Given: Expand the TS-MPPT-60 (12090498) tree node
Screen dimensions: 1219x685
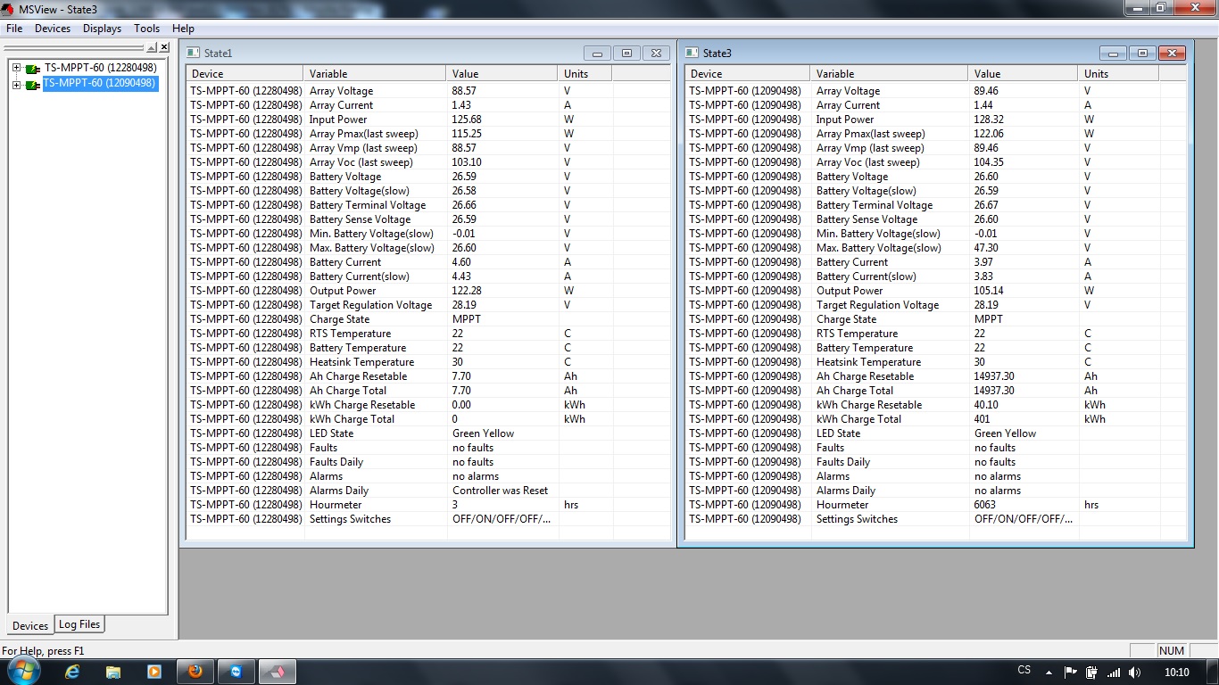Looking at the screenshot, I should (16, 85).
